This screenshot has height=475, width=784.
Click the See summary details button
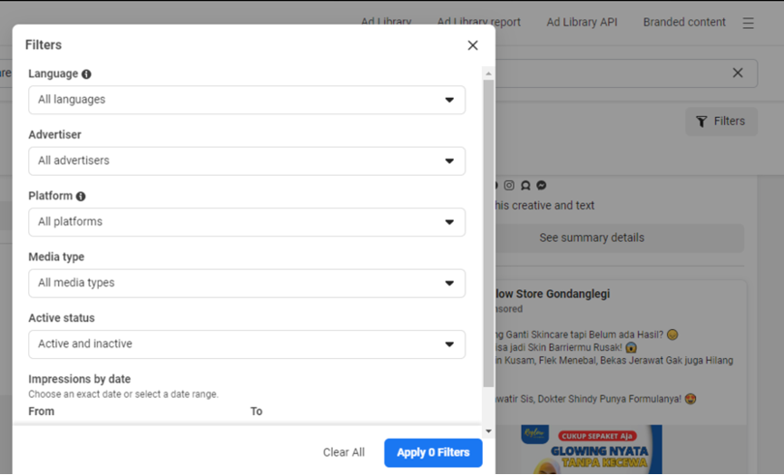pyautogui.click(x=592, y=237)
